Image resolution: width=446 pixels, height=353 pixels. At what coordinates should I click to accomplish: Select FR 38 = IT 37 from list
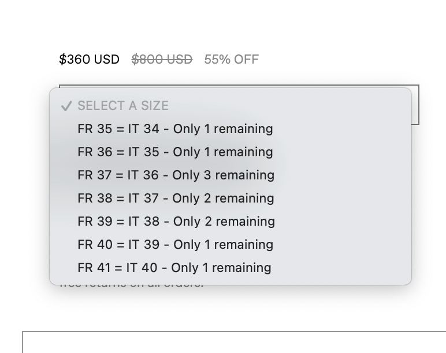pyautogui.click(x=176, y=198)
